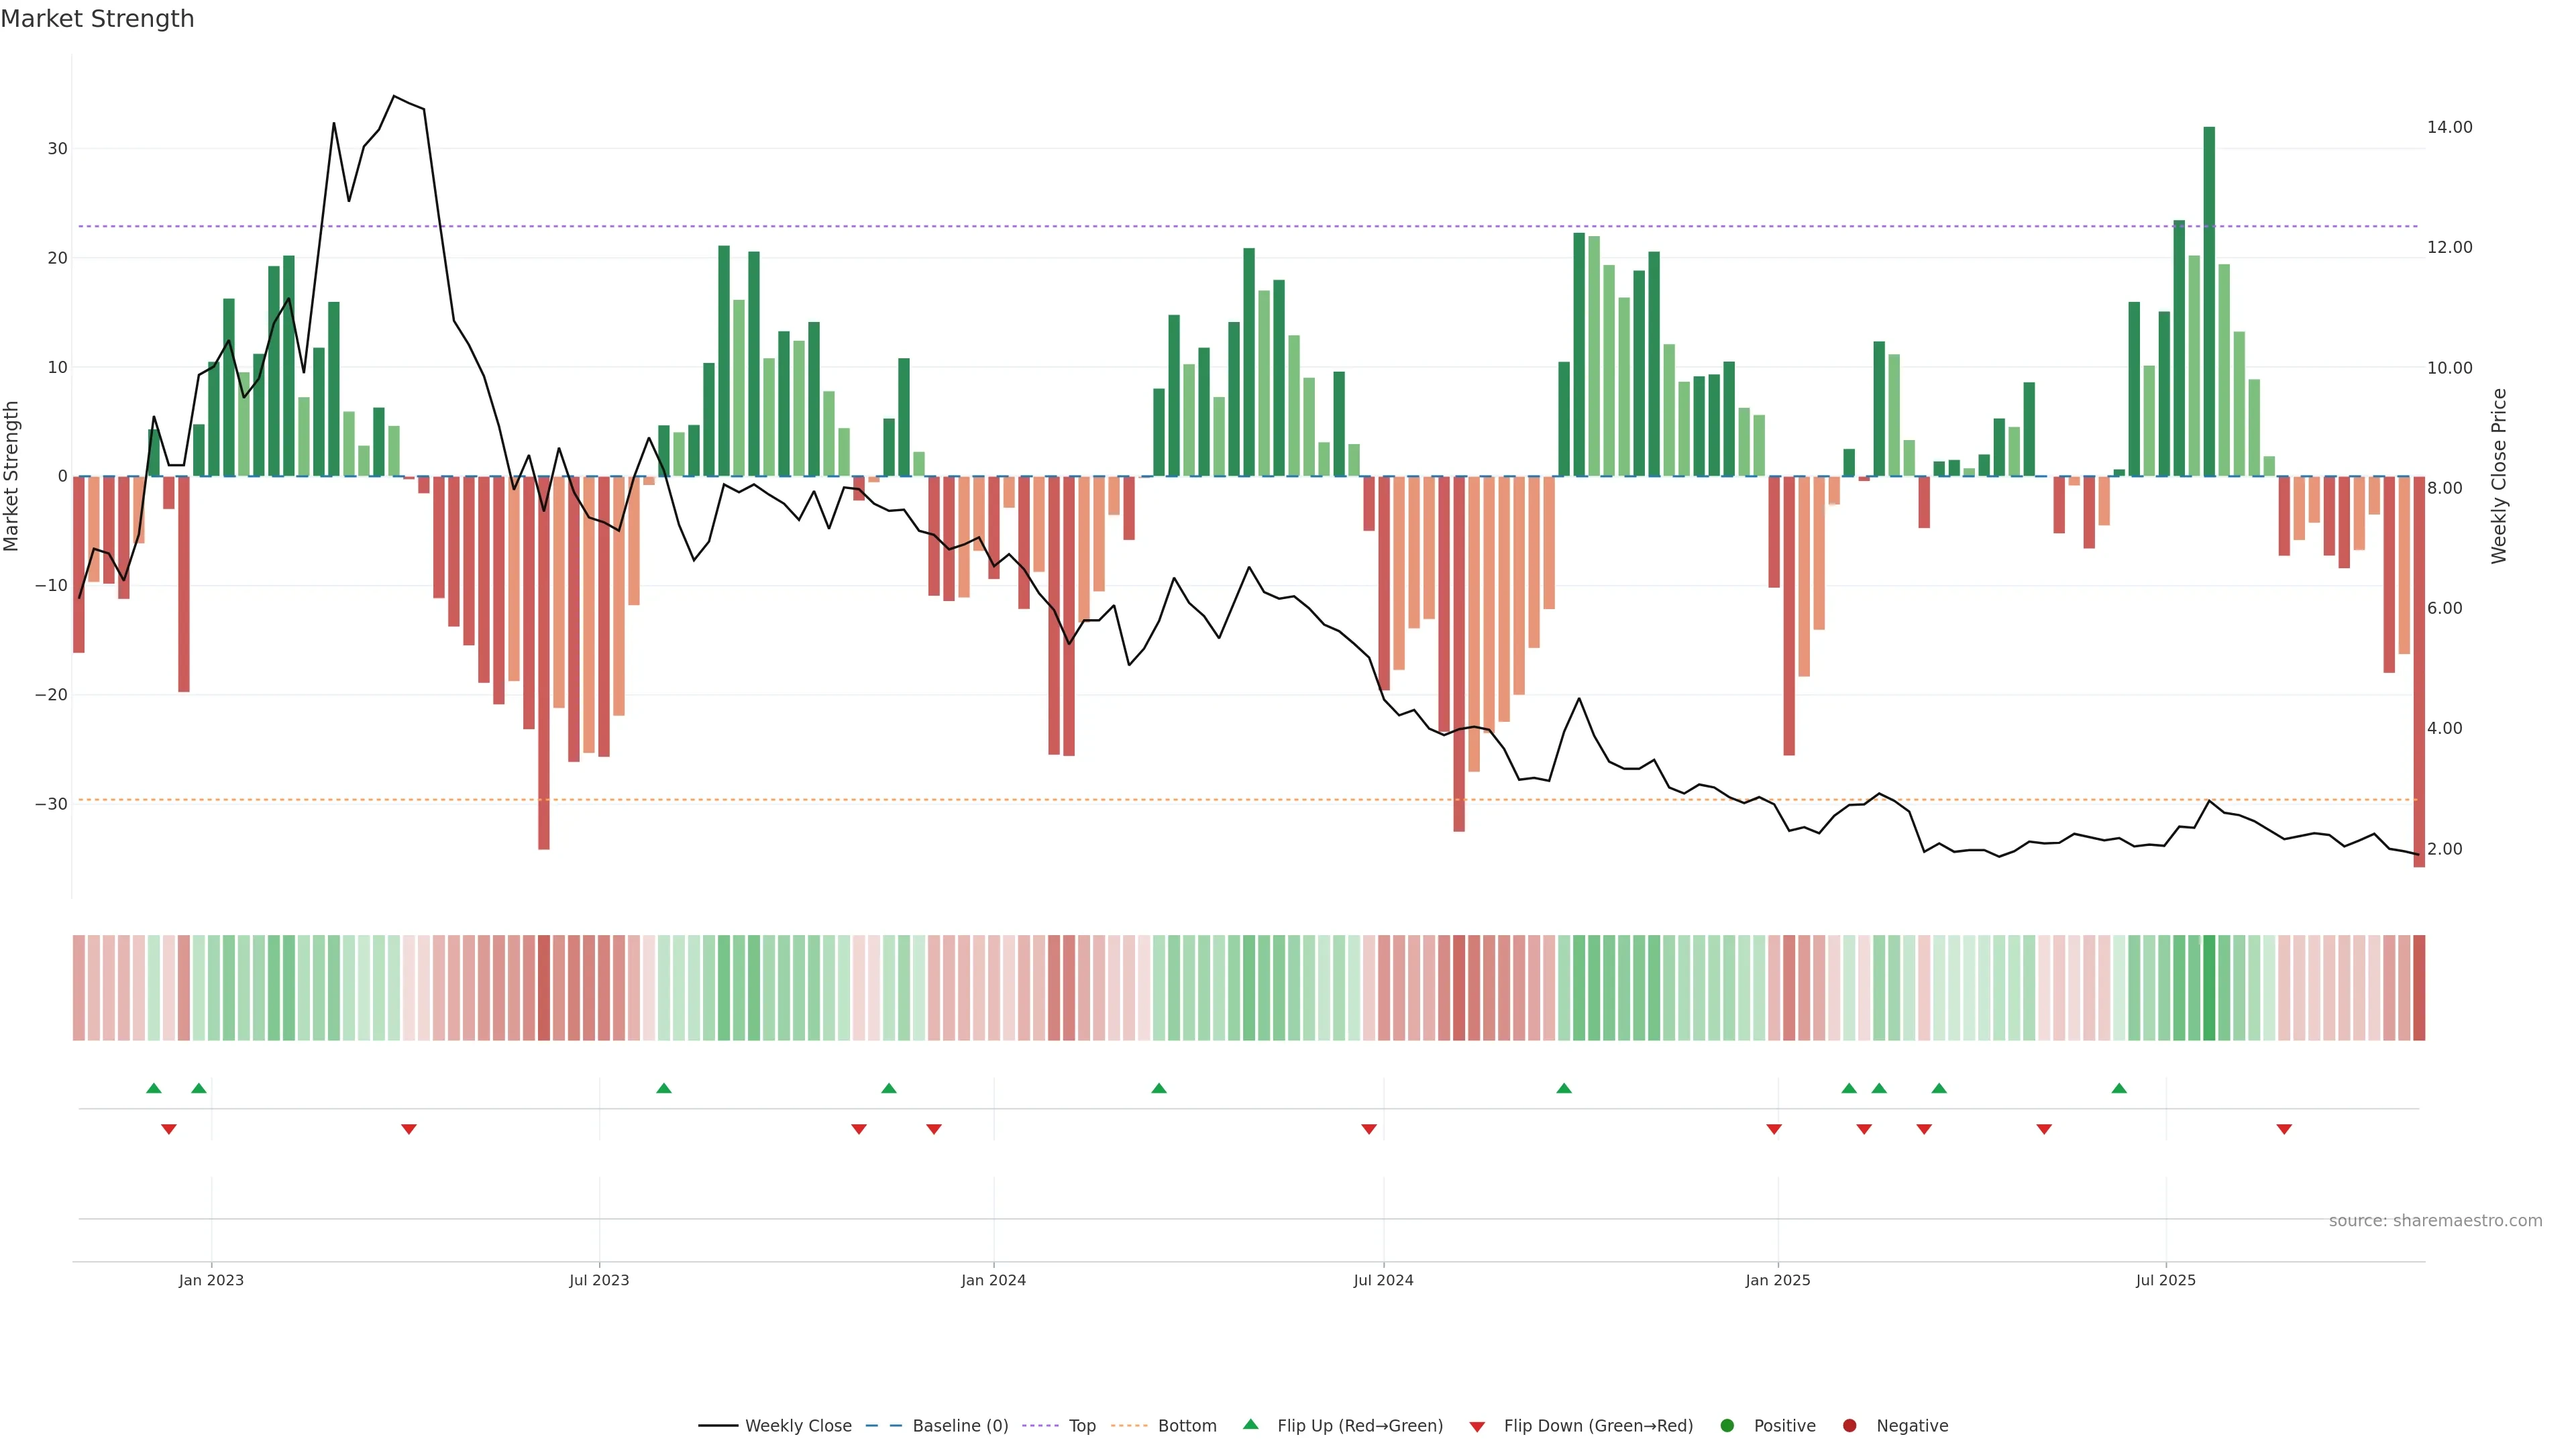
Task: Click the Flip Down red triangle legend icon
Action: point(1477,1426)
